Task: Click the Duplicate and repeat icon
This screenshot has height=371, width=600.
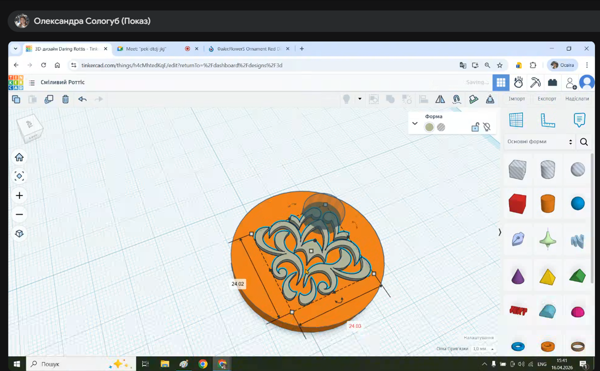Action: (49, 99)
